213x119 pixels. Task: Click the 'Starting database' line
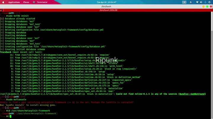click(x=13, y=35)
